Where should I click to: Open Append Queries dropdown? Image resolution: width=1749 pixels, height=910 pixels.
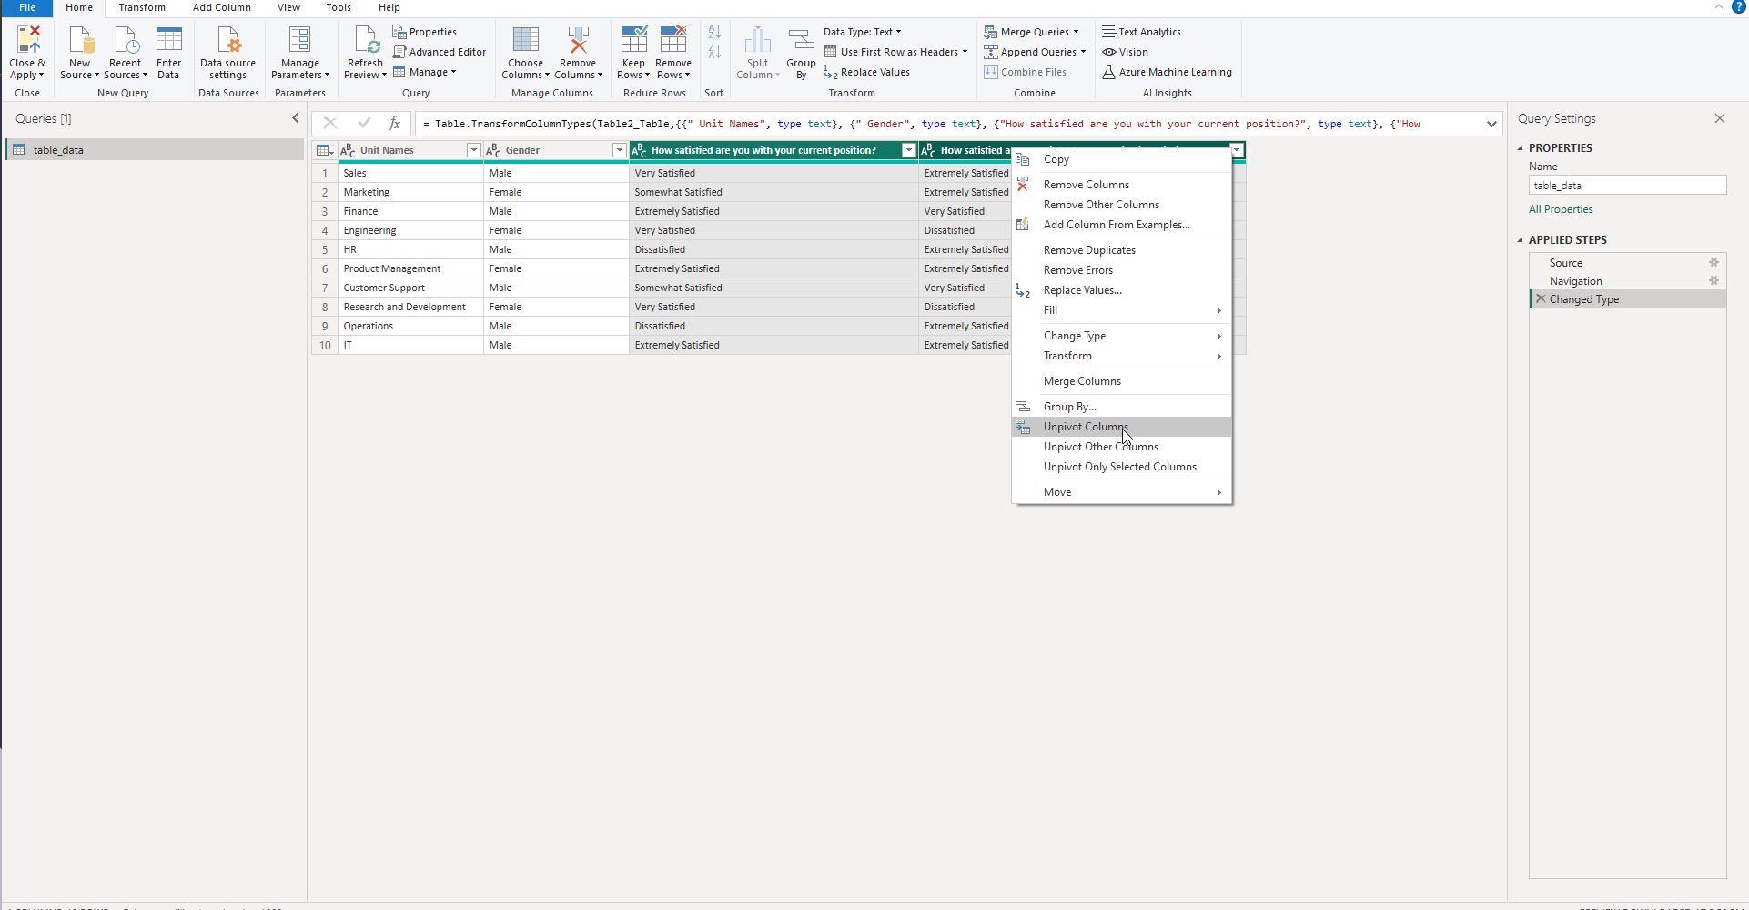click(x=1035, y=52)
